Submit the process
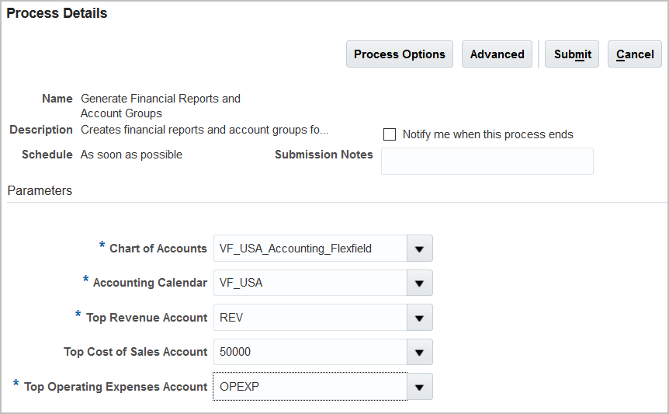The height and width of the screenshot is (414, 669). tap(572, 54)
